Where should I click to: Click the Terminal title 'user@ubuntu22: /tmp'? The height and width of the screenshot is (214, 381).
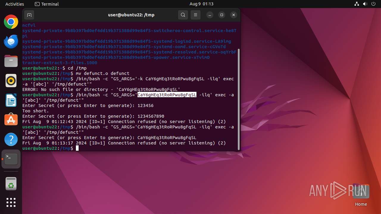point(131,15)
